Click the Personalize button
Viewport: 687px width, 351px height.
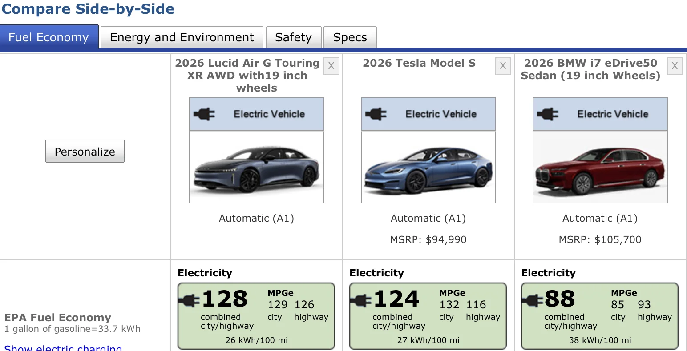pyautogui.click(x=85, y=152)
